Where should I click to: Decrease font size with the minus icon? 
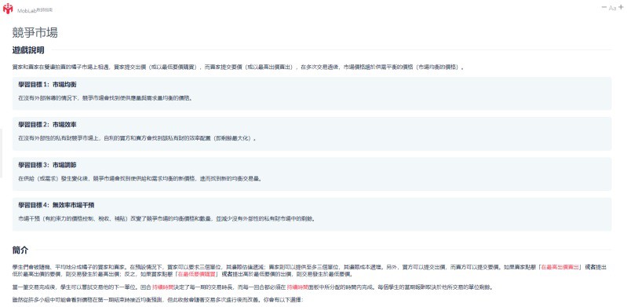pyautogui.click(x=603, y=7)
